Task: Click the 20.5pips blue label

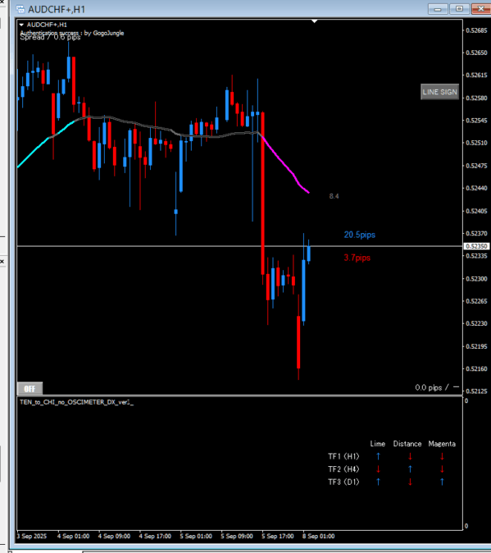Action: [359, 235]
